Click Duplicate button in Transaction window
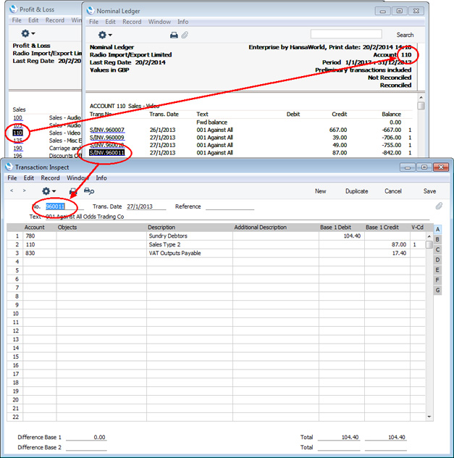Viewport: 454px width, 458px height. [356, 191]
